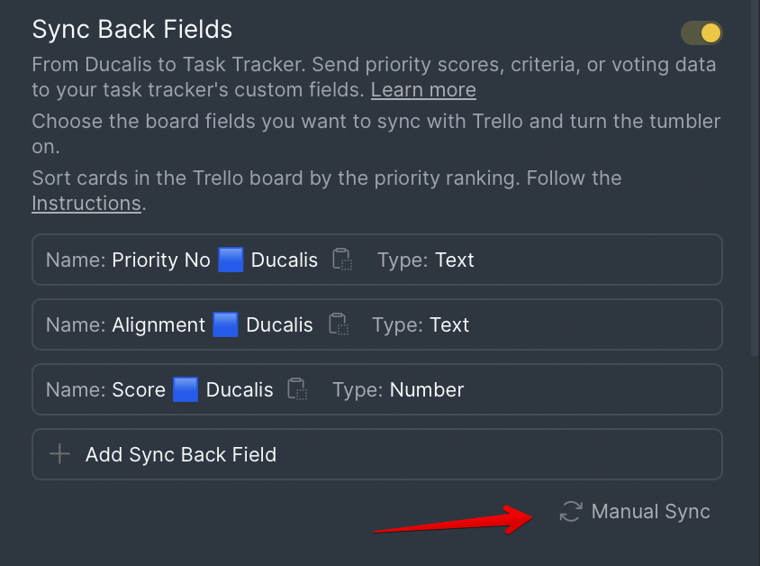Toggle the Sync Back Fields switch off
This screenshot has width=760, height=566.
tap(701, 33)
